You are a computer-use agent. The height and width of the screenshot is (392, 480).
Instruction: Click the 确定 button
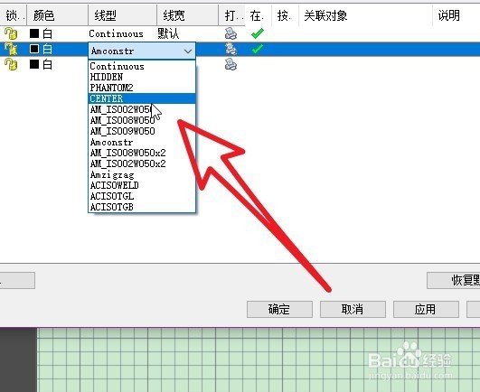(279, 309)
